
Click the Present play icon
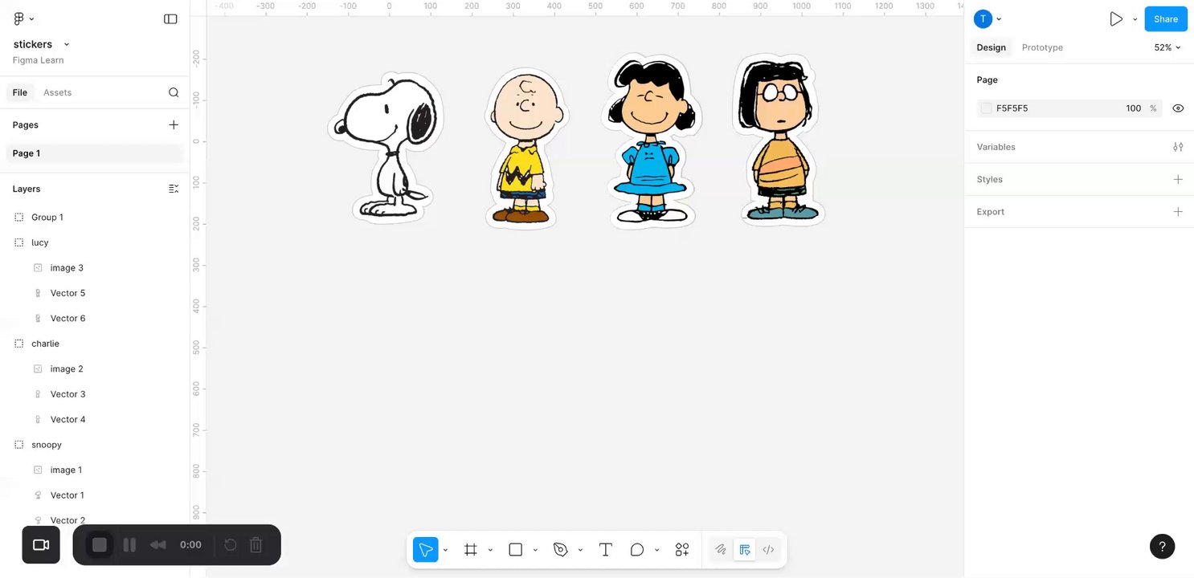pos(1116,18)
